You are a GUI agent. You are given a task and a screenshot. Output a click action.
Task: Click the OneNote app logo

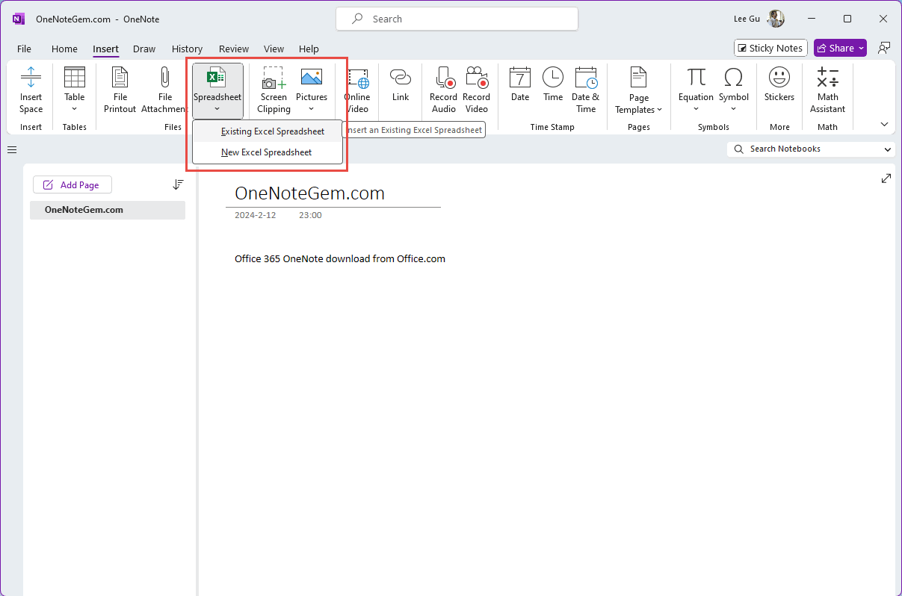click(x=19, y=19)
